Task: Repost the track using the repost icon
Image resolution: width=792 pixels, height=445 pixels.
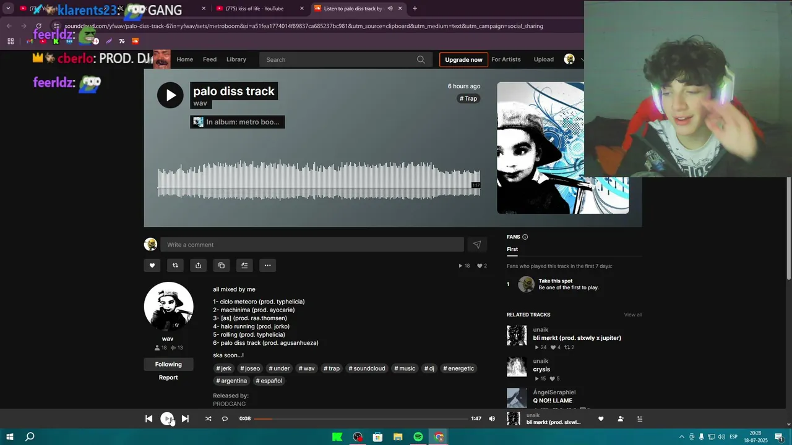Action: (x=175, y=265)
